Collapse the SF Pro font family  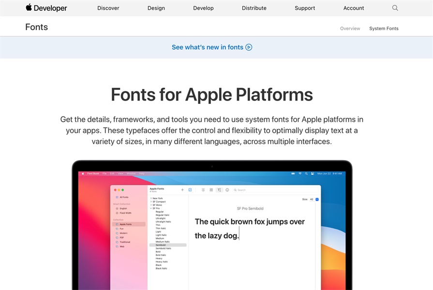click(151, 208)
